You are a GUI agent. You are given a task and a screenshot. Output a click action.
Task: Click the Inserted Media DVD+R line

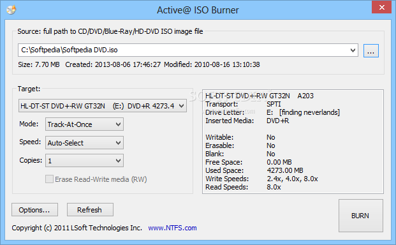[247, 121]
